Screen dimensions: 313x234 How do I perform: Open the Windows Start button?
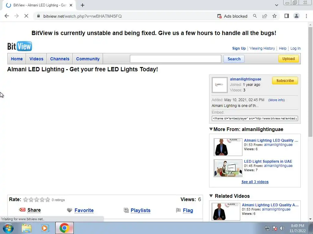point(8,228)
